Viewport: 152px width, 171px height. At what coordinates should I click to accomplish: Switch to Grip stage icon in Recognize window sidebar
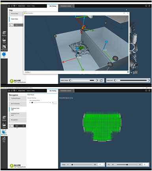[4, 139]
